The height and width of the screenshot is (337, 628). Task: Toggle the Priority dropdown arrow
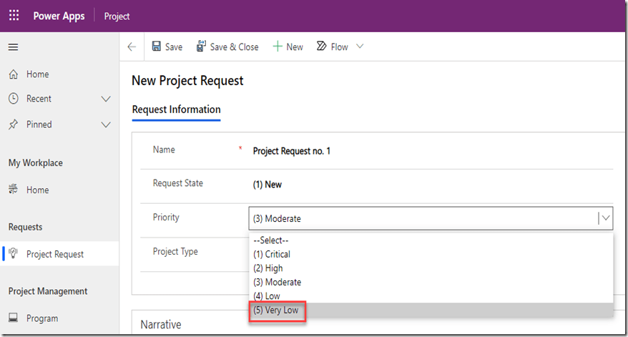[x=605, y=218]
